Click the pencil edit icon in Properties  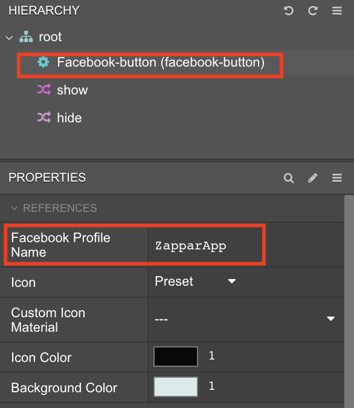click(313, 178)
